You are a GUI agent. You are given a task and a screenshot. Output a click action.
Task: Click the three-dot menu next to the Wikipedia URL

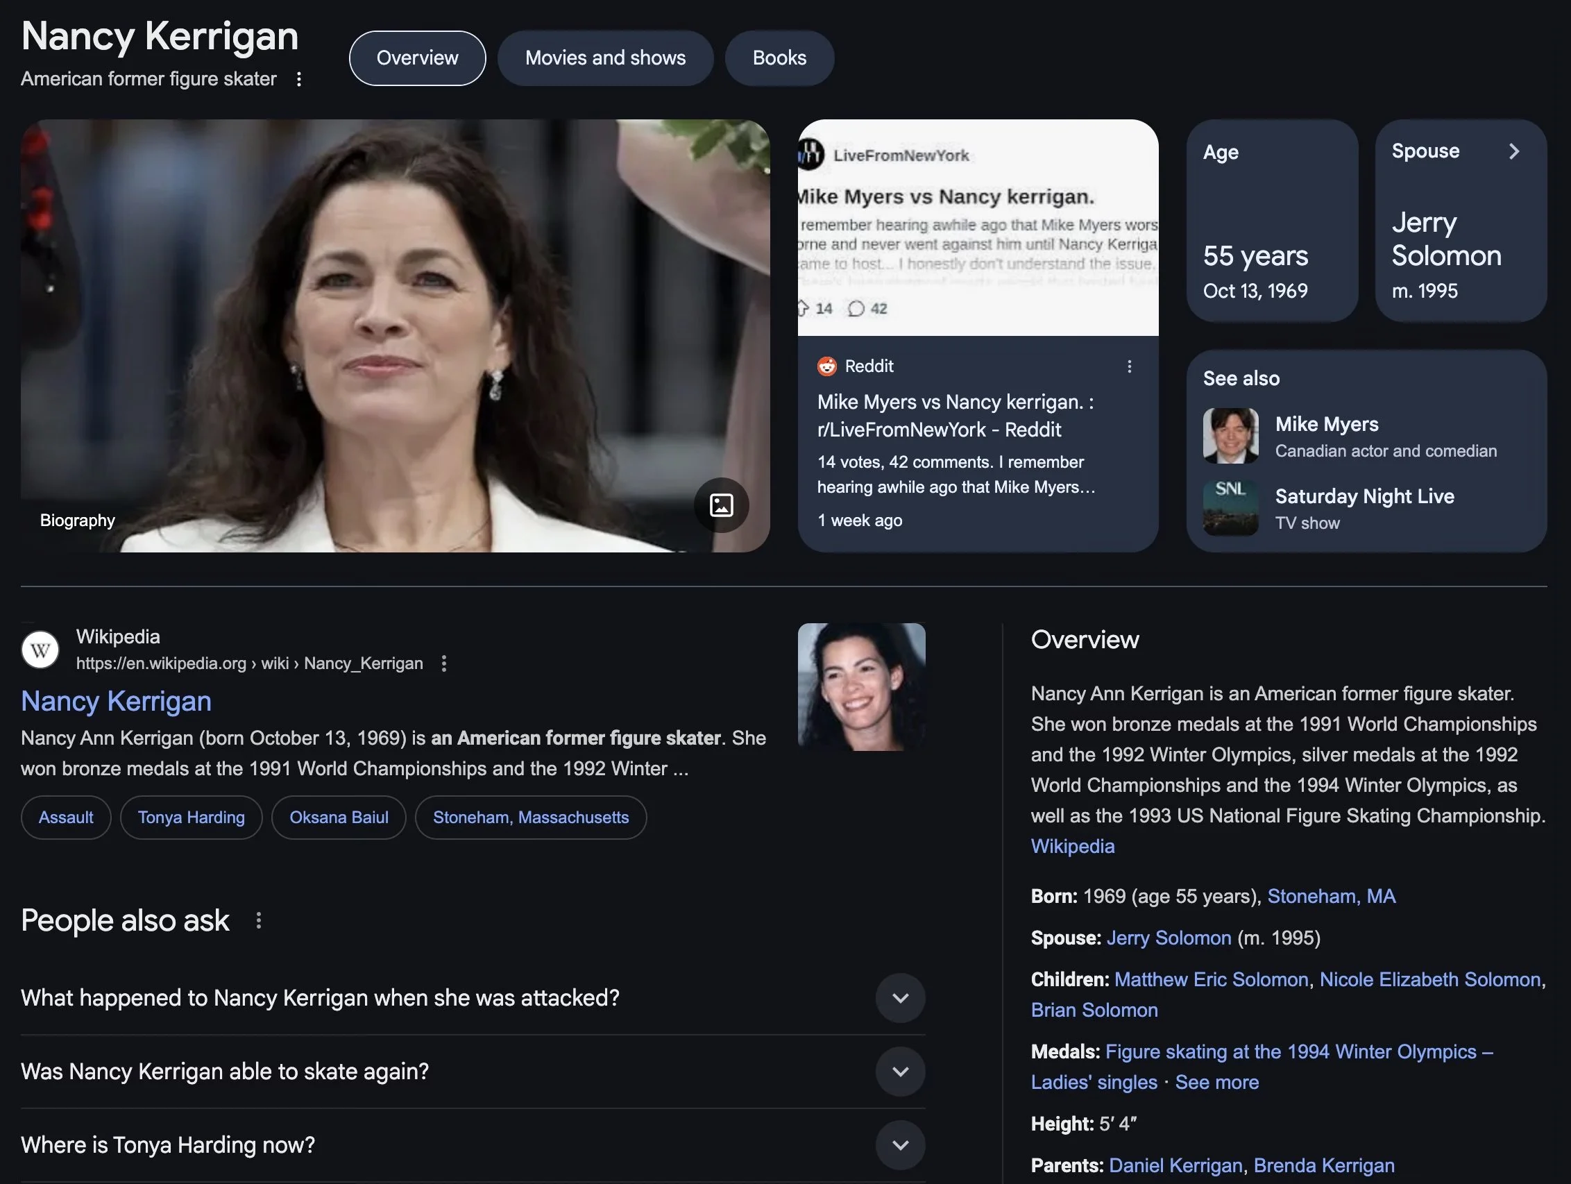point(444,663)
